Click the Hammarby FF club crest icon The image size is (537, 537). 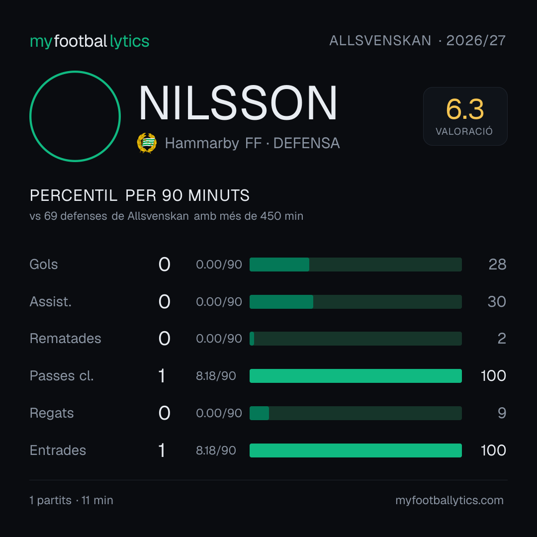pos(147,143)
